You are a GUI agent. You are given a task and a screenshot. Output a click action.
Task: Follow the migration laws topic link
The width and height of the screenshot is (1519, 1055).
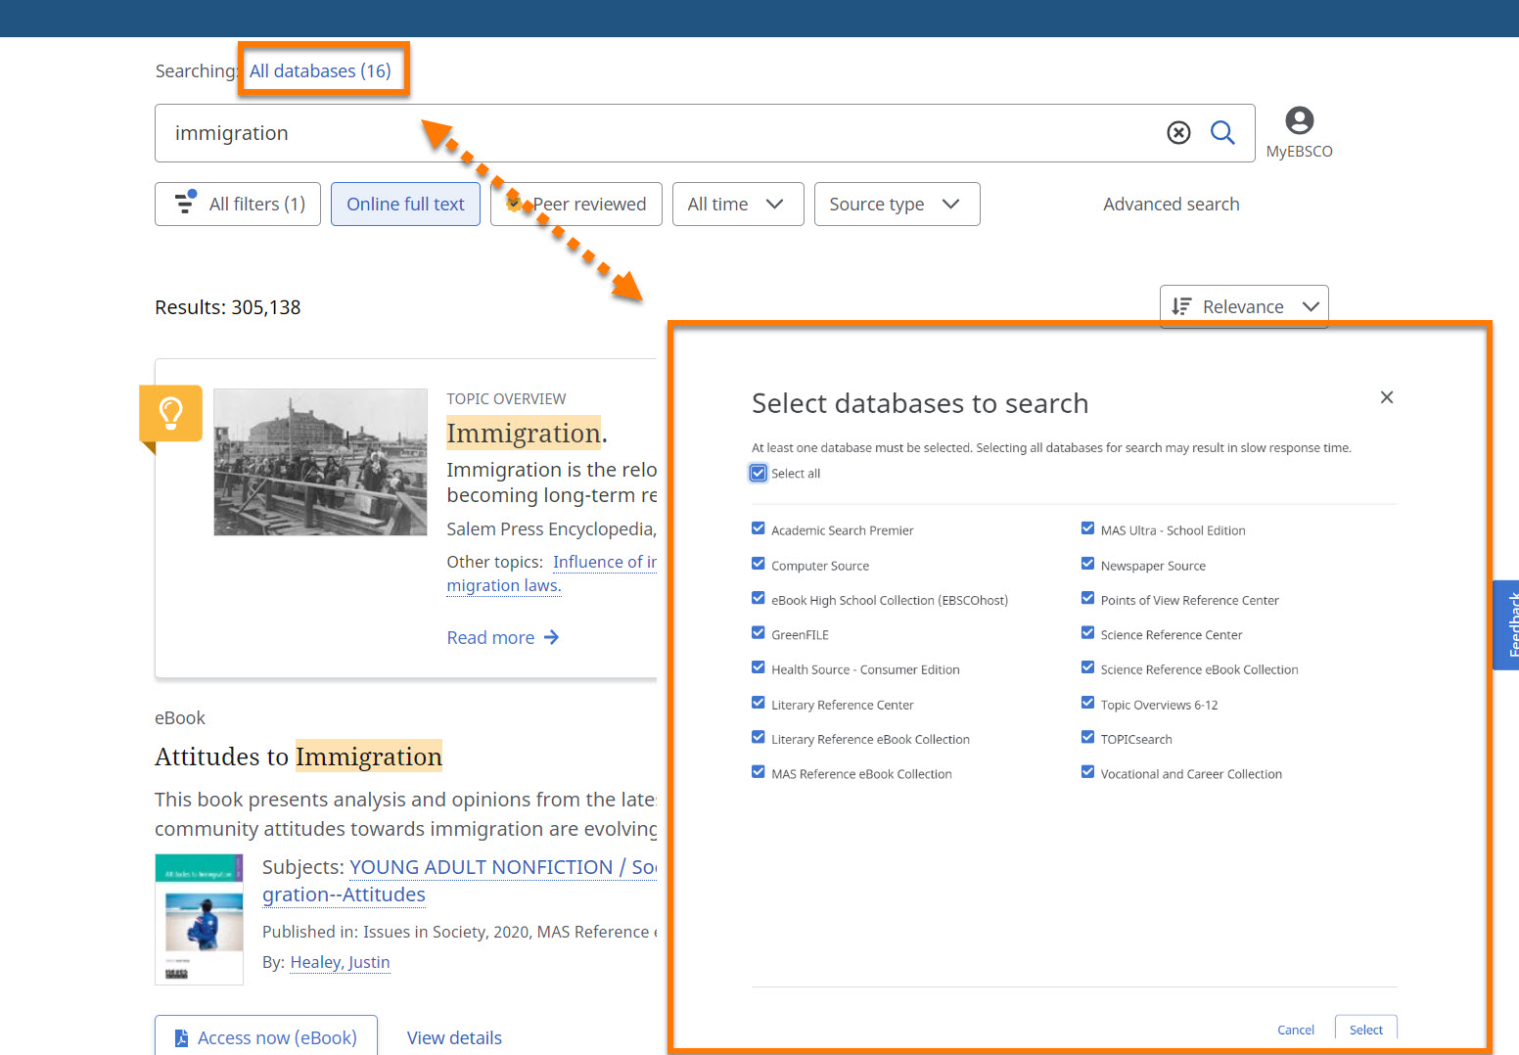503,585
